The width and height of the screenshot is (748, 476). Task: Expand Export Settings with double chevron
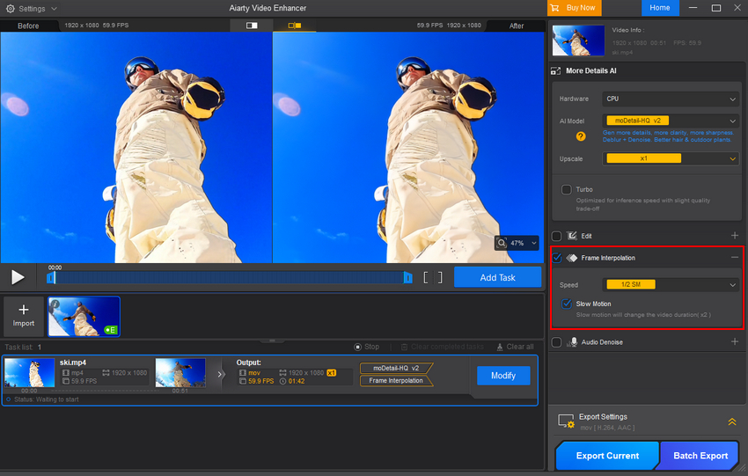point(732,421)
